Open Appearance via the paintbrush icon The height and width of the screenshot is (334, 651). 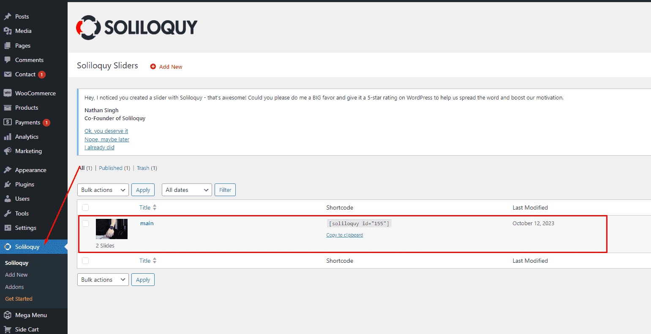7,170
